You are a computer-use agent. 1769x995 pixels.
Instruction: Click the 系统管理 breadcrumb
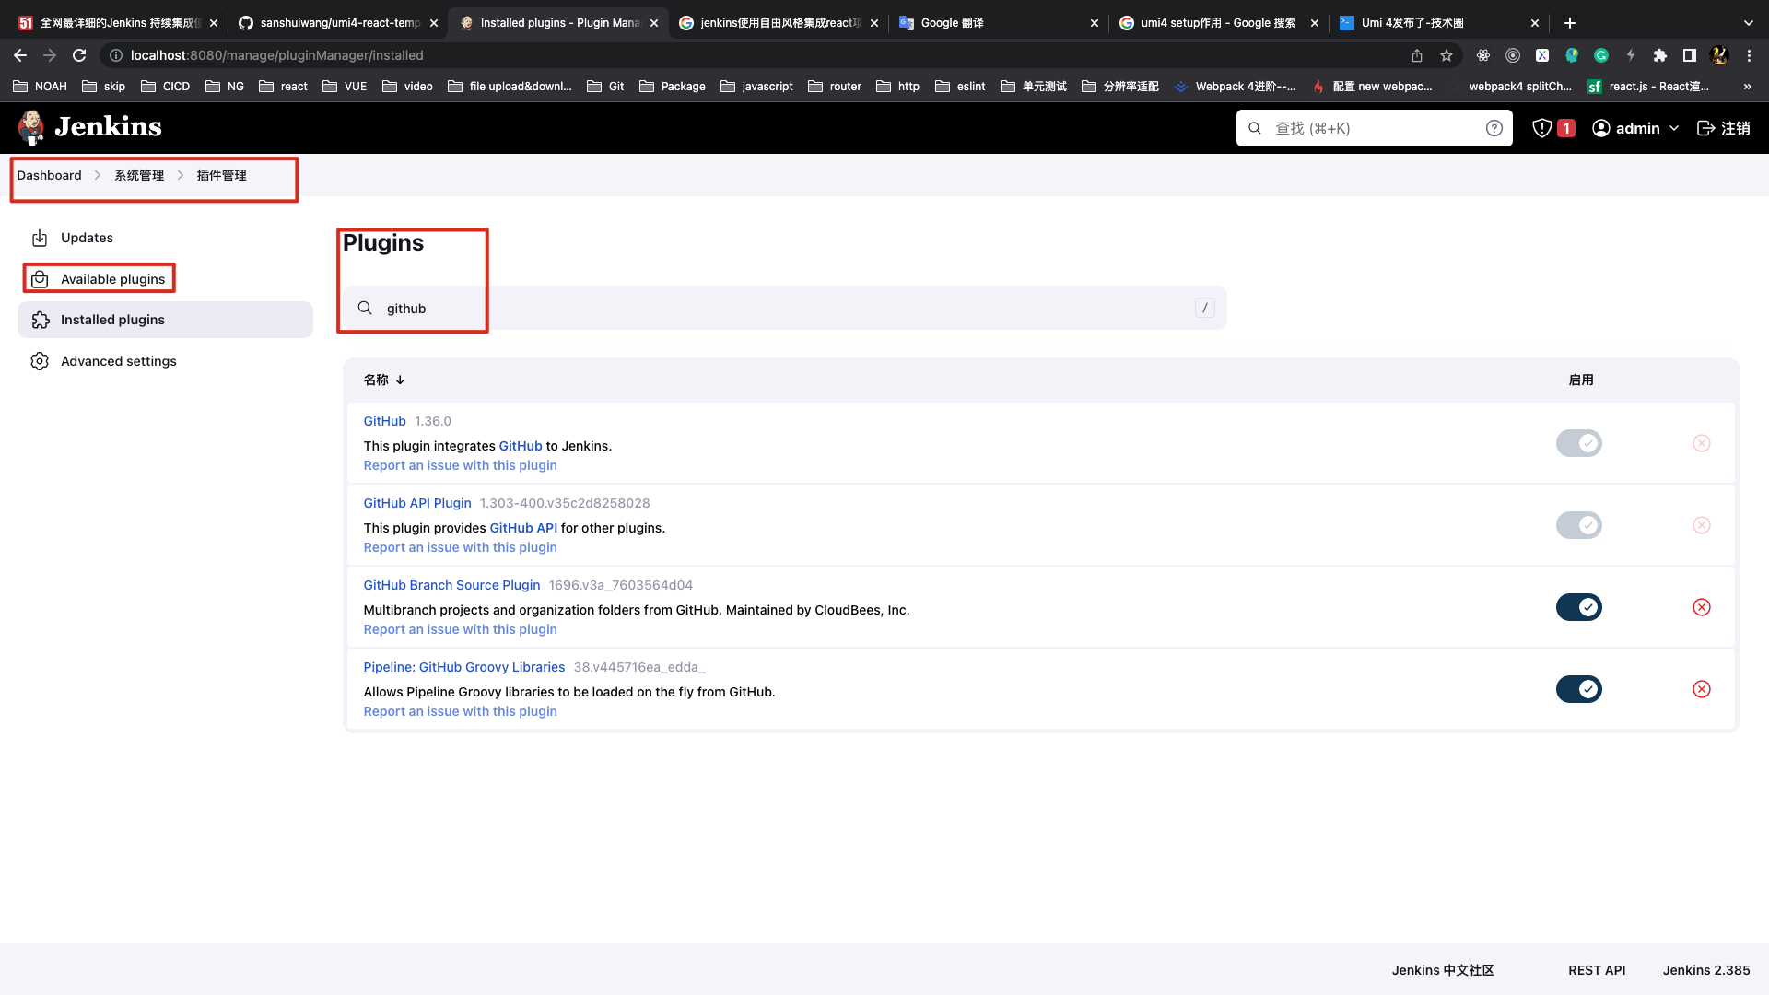tap(139, 175)
